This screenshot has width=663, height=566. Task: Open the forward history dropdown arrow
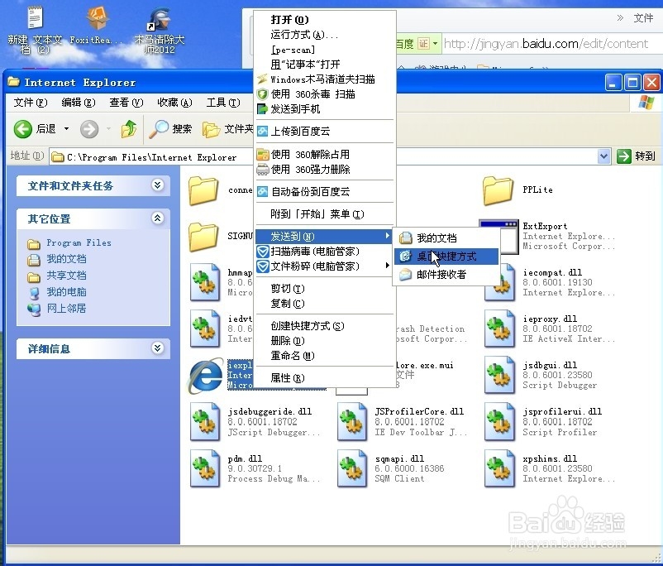pyautogui.click(x=108, y=129)
